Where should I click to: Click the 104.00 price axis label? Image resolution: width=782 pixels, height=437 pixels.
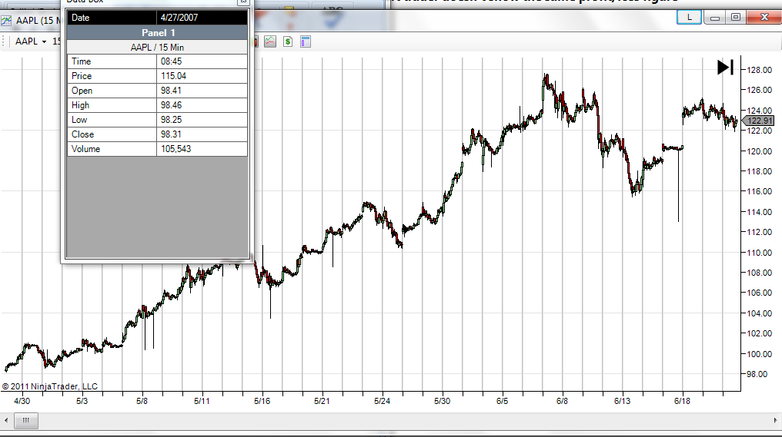click(759, 313)
